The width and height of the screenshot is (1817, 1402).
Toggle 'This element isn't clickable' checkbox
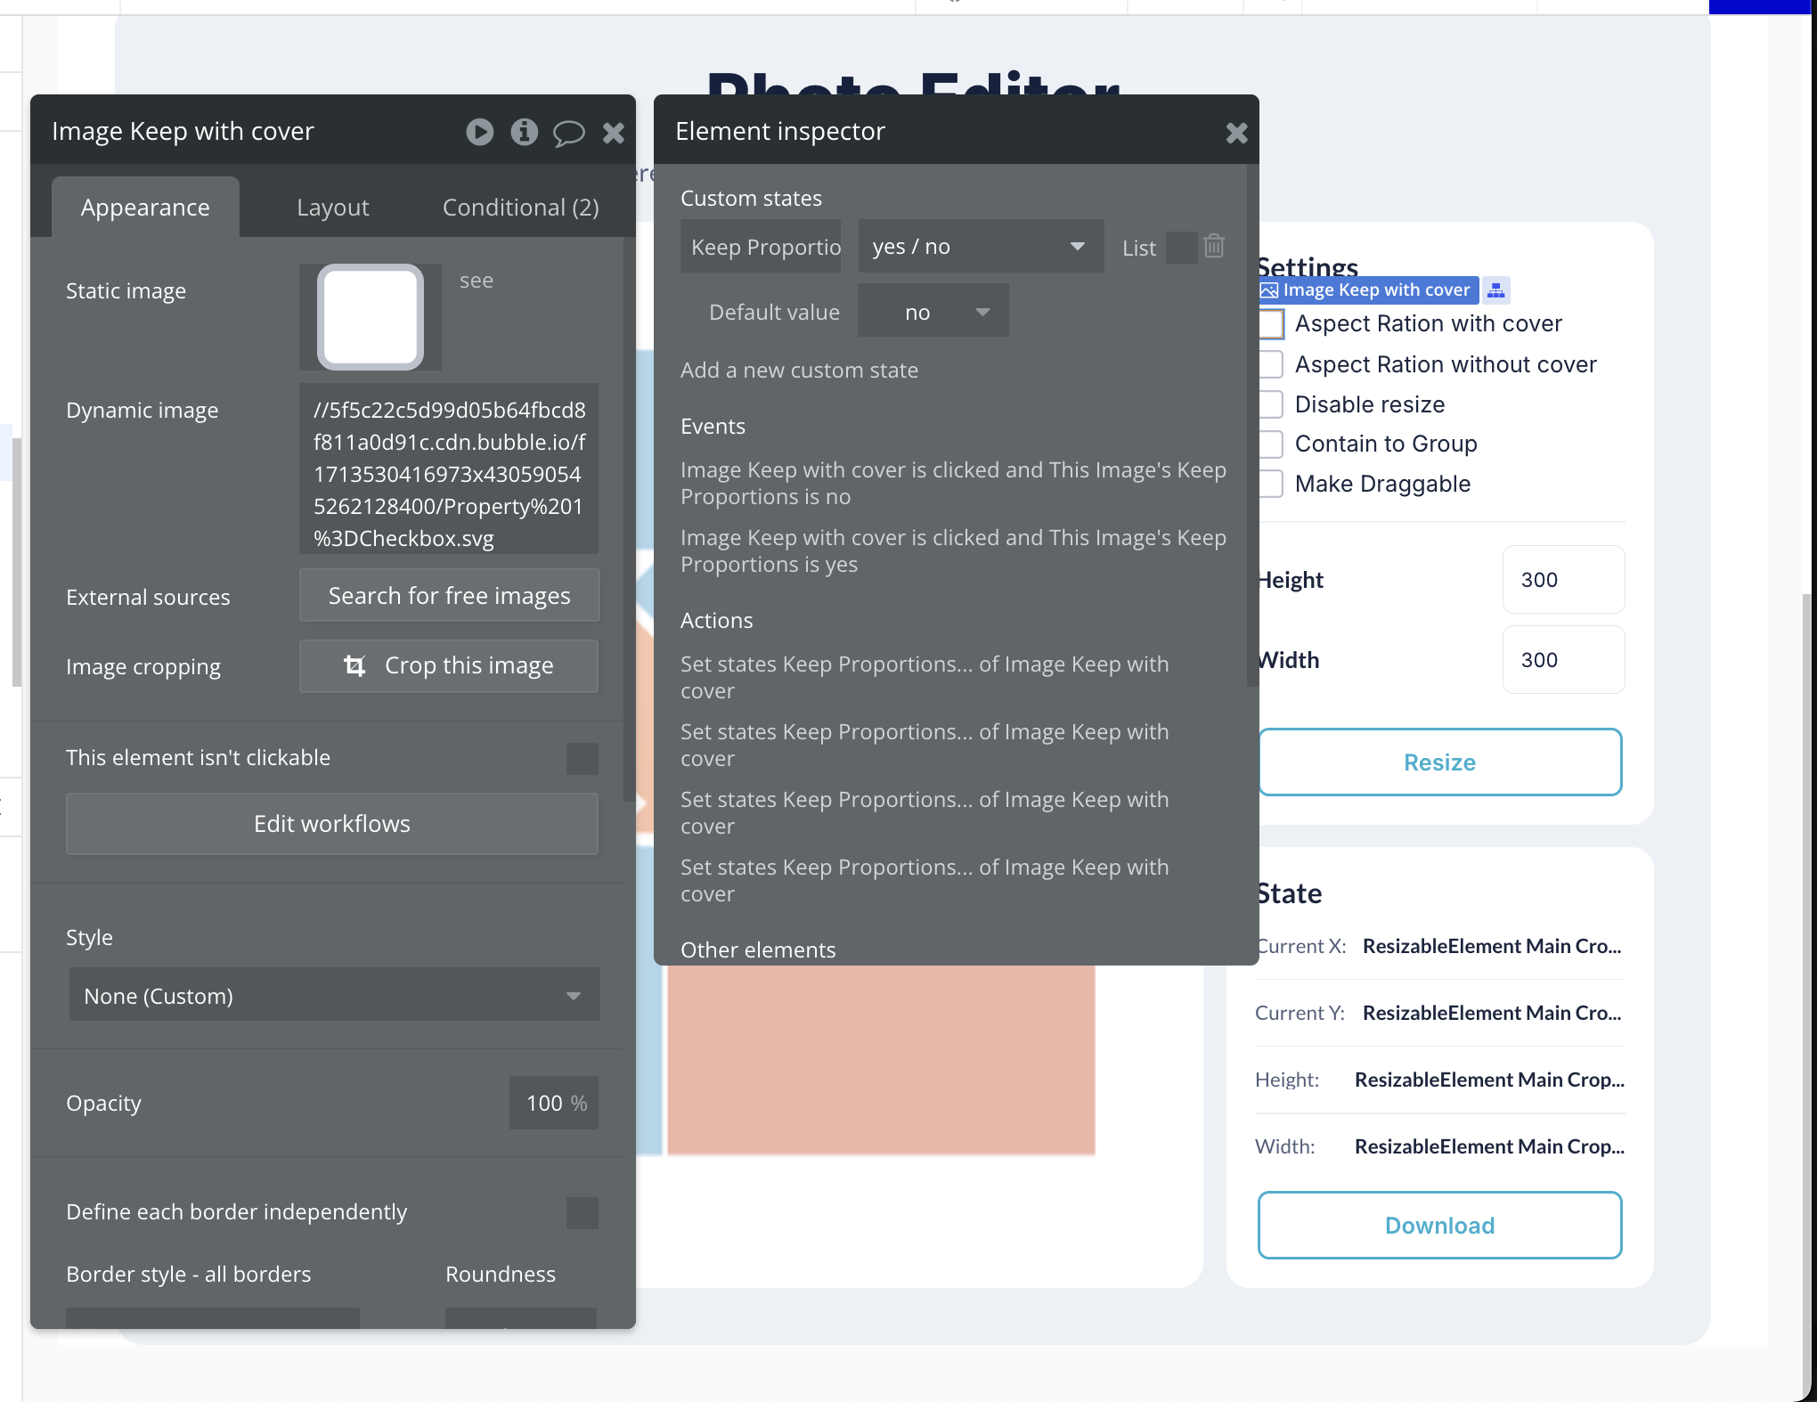[x=582, y=759]
